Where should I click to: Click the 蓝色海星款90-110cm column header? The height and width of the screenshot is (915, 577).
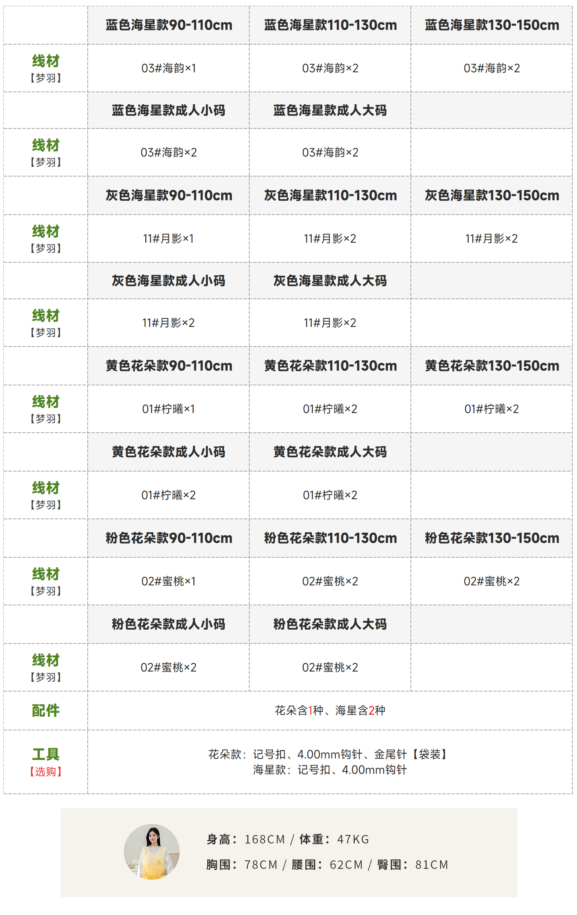pos(168,25)
